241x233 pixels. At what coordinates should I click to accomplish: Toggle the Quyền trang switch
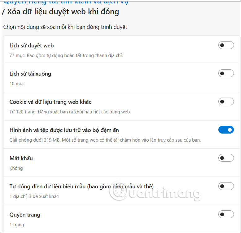pos(226,214)
